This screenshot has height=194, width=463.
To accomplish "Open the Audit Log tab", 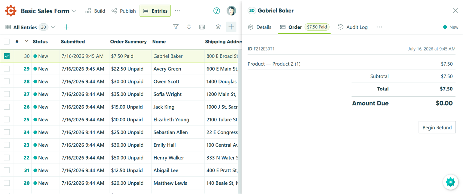I will [353, 27].
